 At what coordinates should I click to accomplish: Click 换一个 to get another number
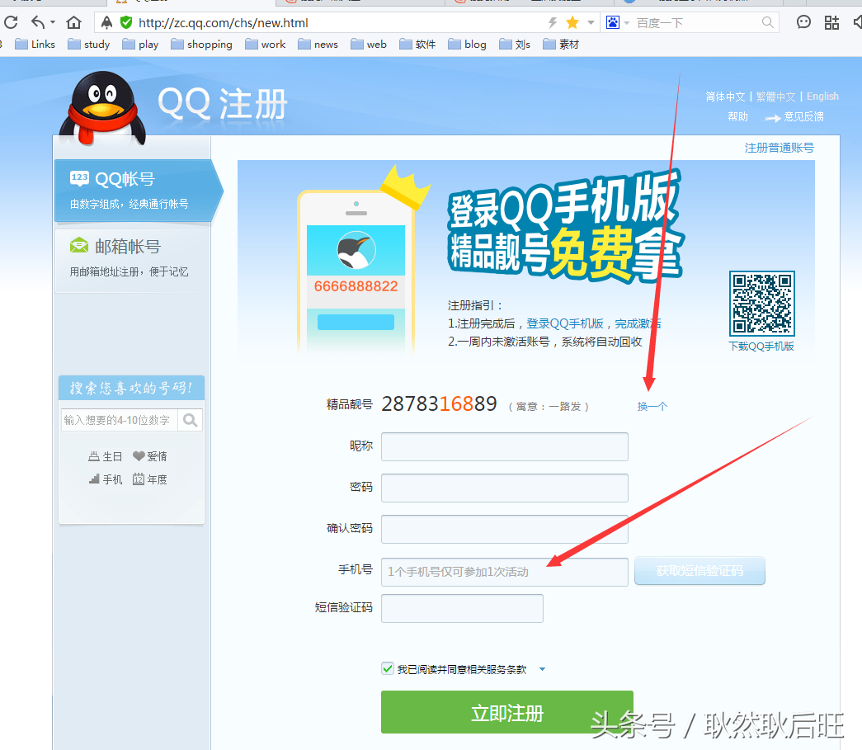652,406
